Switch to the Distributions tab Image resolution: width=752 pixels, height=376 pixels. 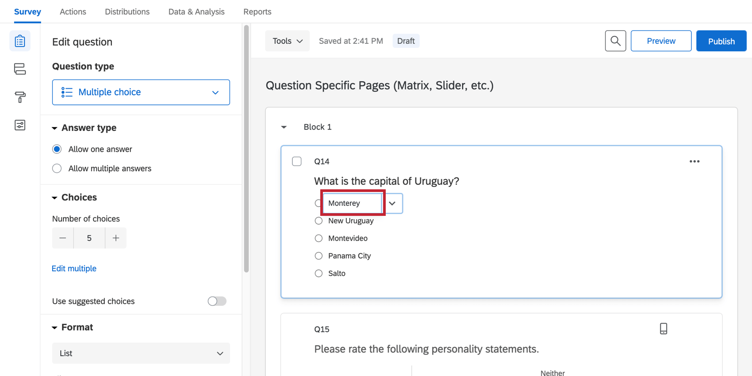(x=127, y=12)
